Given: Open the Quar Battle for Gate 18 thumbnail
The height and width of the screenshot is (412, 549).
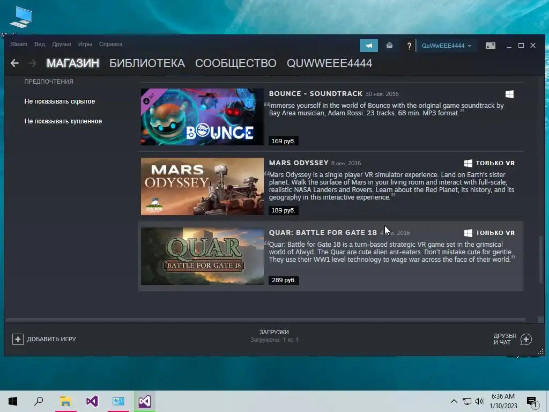Looking at the screenshot, I should 202,256.
